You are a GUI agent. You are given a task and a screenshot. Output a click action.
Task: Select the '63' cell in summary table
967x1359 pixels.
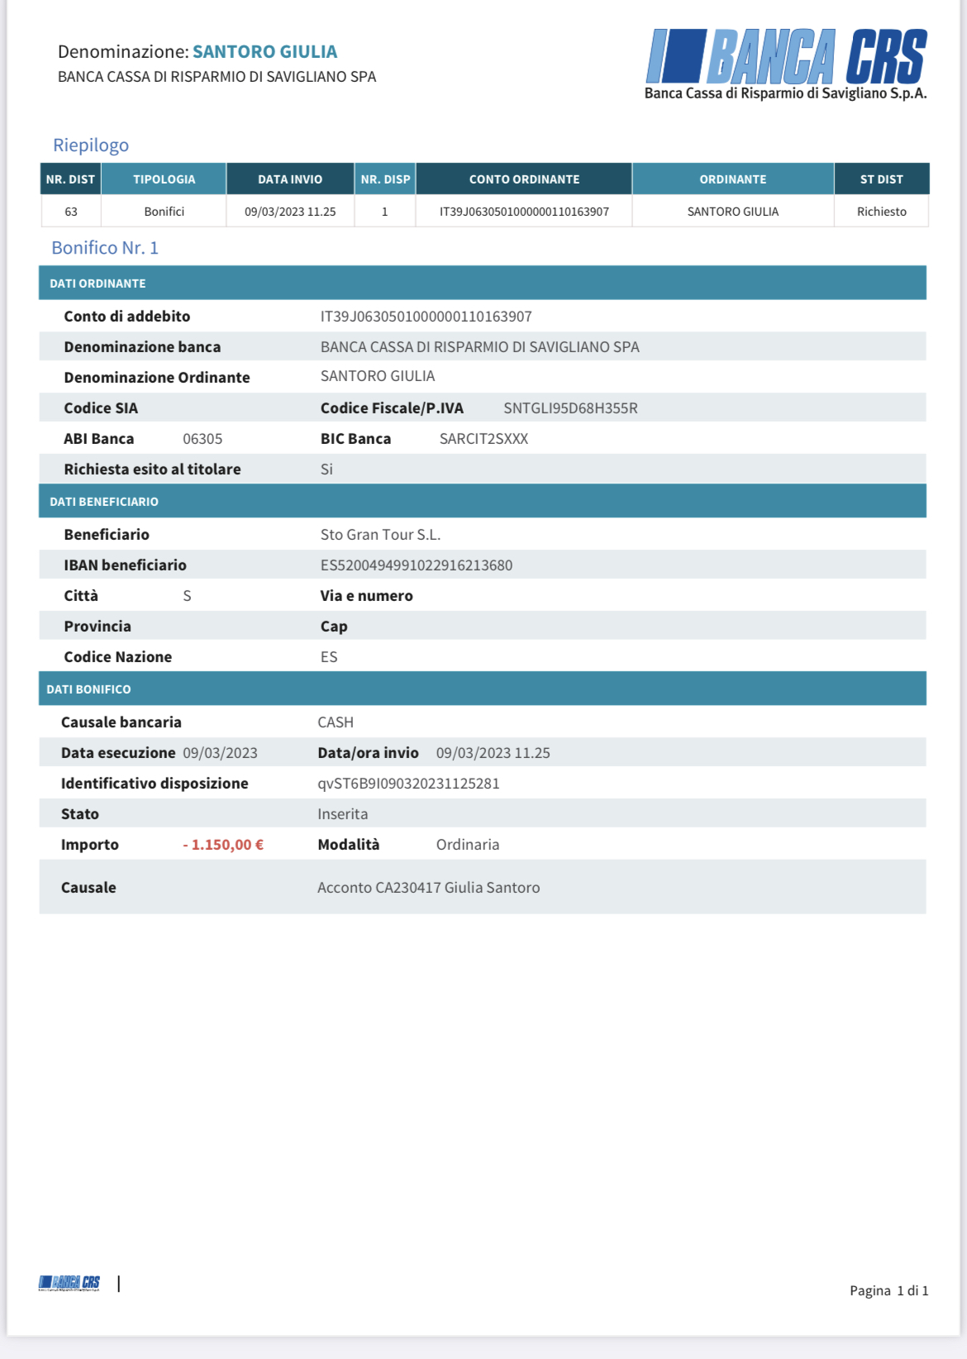tap(71, 212)
